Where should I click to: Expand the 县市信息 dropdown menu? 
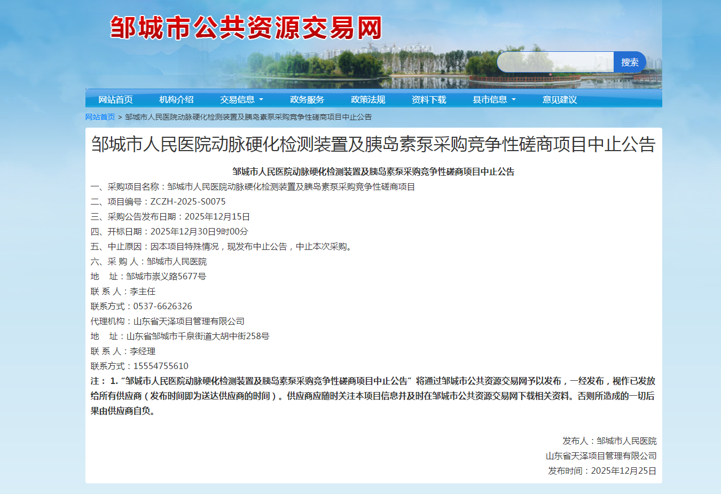[494, 99]
